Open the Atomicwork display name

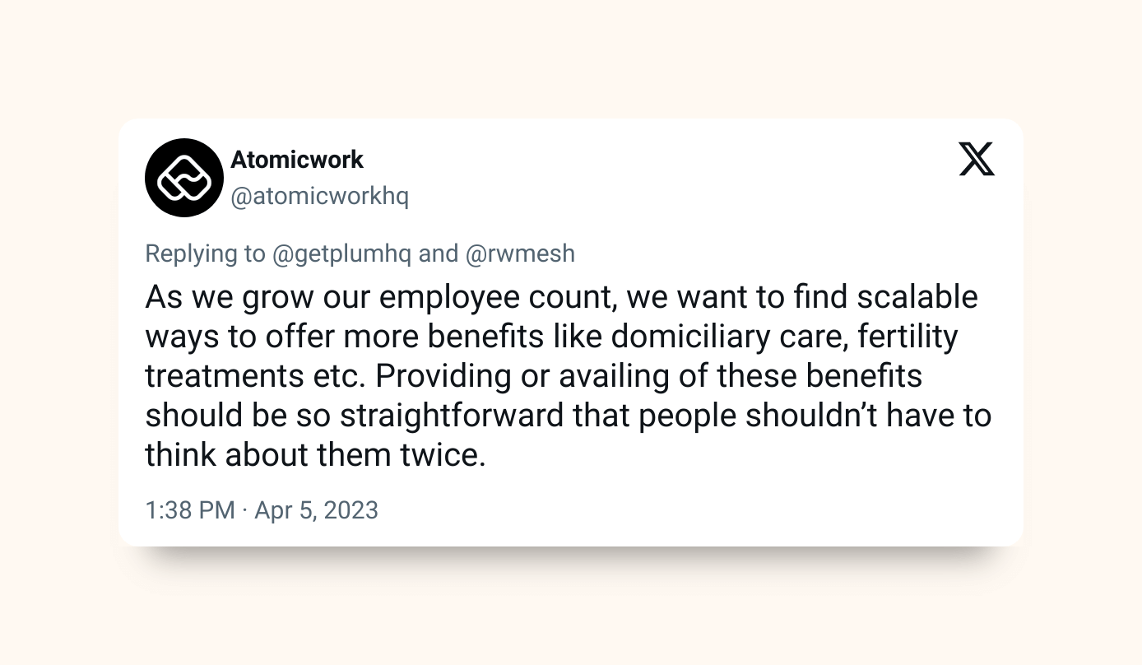click(297, 159)
